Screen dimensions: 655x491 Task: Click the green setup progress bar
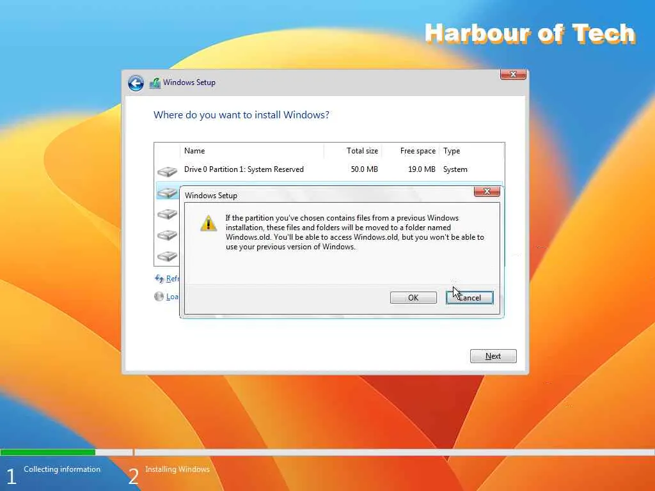pos(47,452)
